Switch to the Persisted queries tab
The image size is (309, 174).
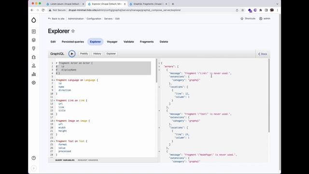click(73, 42)
